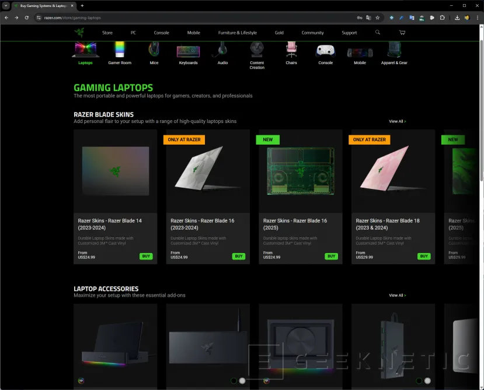Open the site search magnifier icon

378,33
